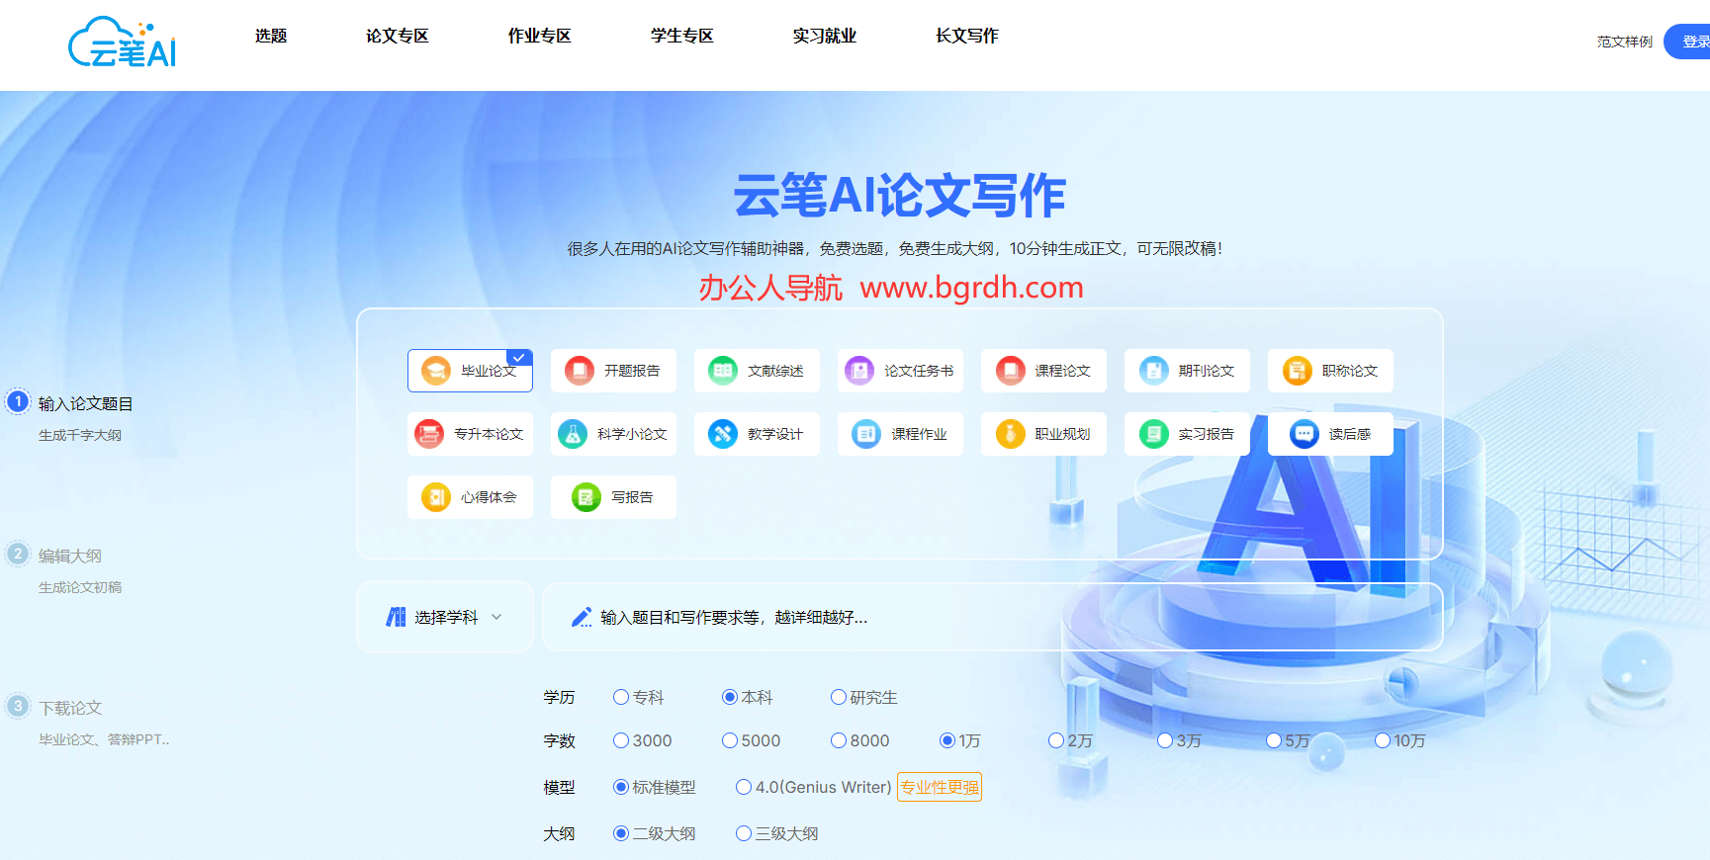Pick the 论文任务书 purple icon
1710x860 pixels.
[859, 371]
